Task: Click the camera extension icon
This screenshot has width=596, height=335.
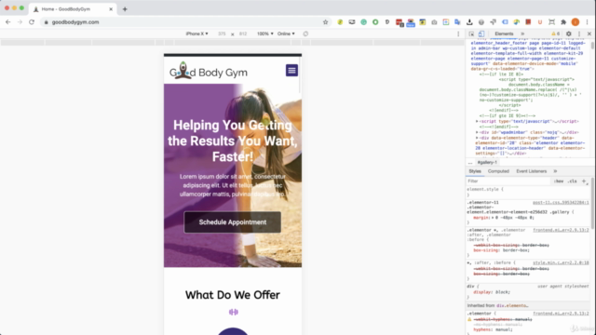Action: (x=434, y=22)
